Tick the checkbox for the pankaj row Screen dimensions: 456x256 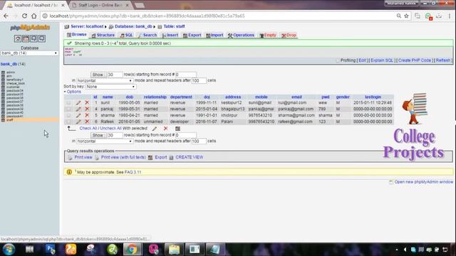[x=68, y=109]
